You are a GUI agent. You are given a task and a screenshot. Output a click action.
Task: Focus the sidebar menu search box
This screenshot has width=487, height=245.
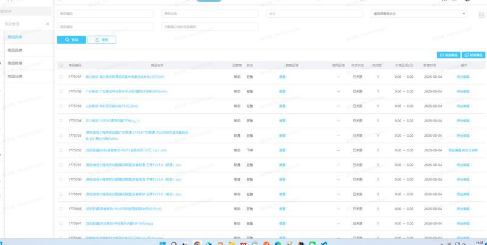click(x=26, y=11)
